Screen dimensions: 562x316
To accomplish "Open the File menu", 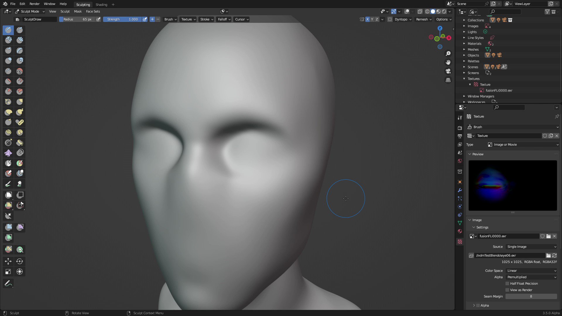I will coord(13,4).
